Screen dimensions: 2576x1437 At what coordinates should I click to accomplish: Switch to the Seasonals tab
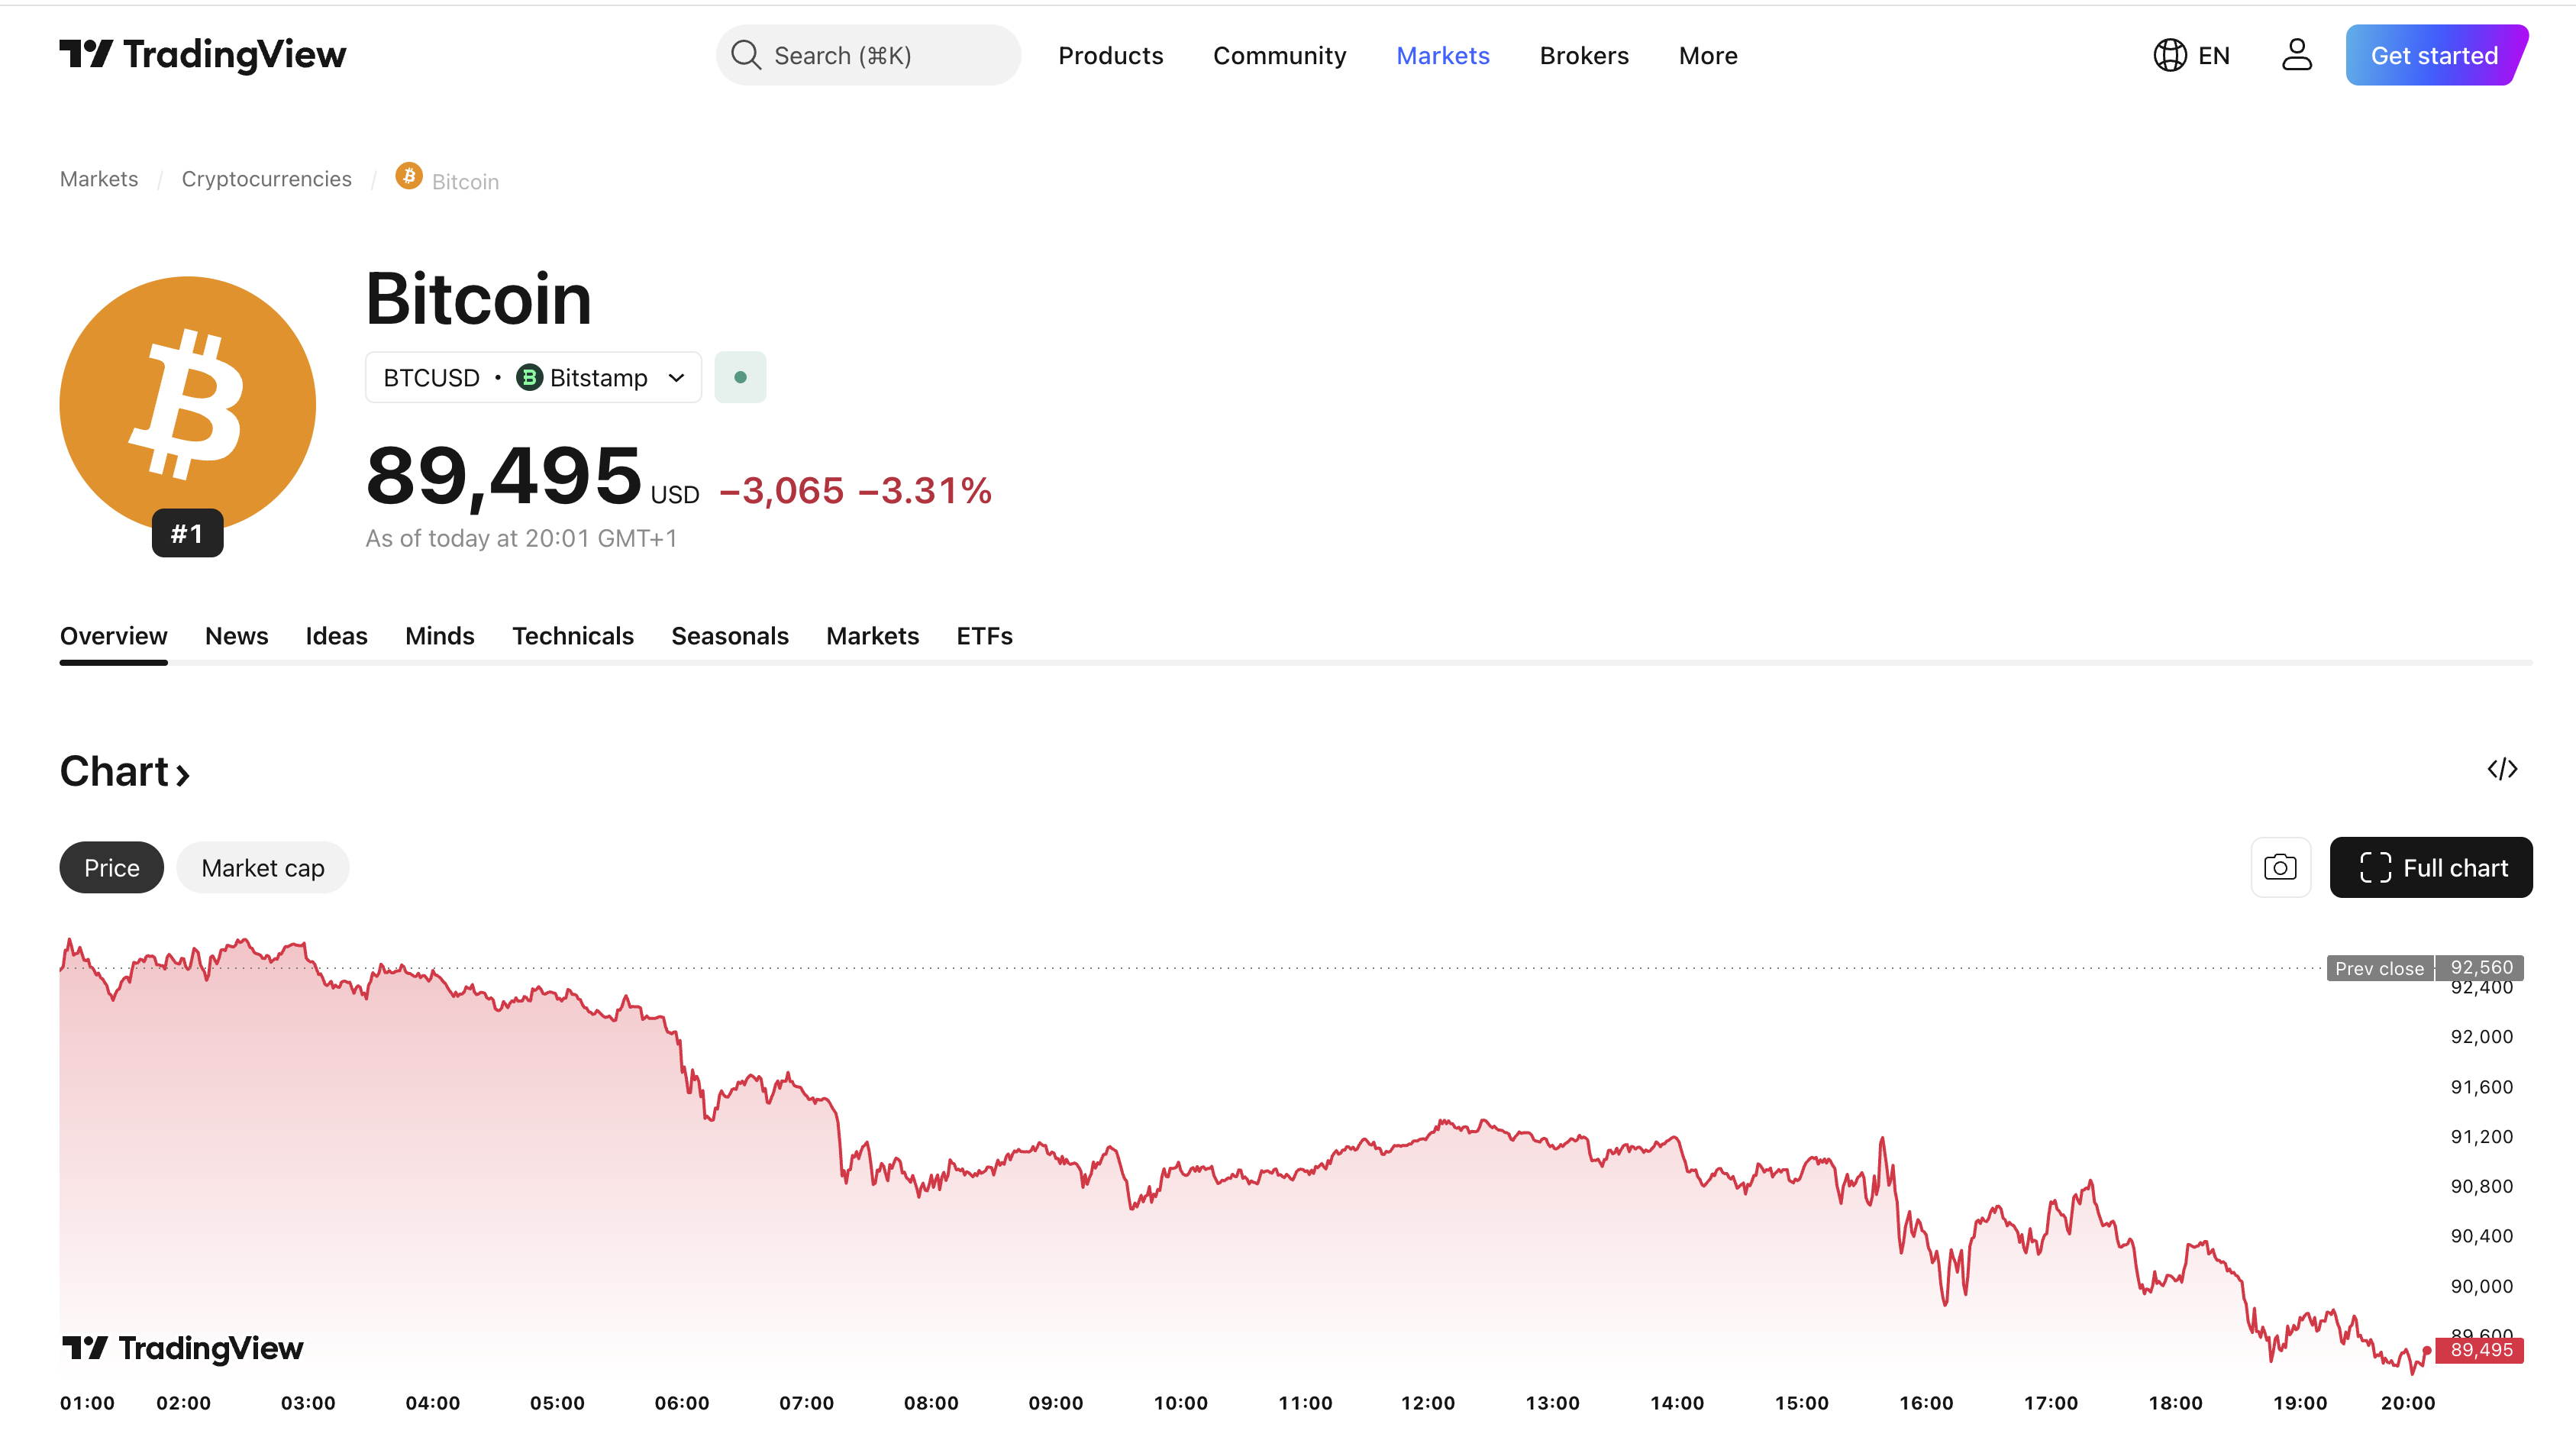pyautogui.click(x=729, y=636)
